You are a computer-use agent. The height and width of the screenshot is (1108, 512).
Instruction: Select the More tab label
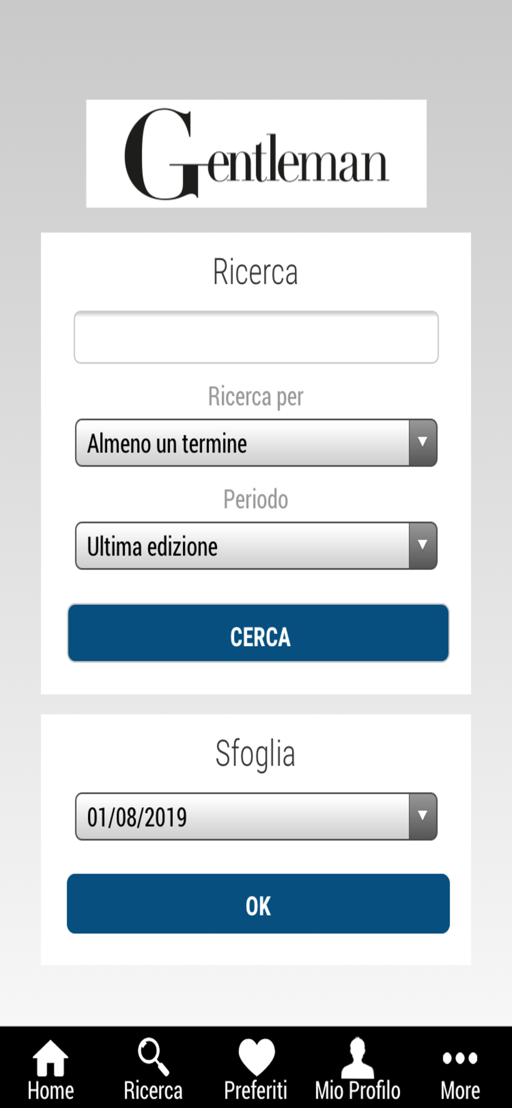click(460, 1090)
